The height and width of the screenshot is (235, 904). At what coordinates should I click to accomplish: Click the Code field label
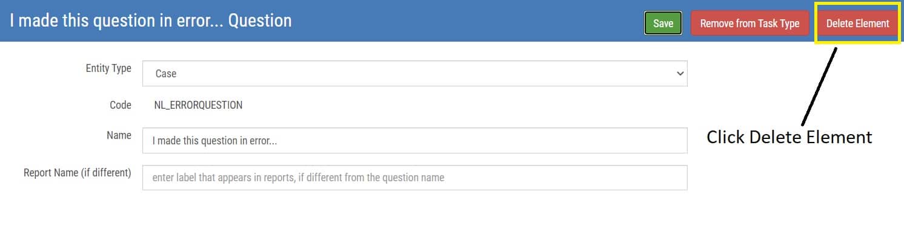click(x=121, y=105)
